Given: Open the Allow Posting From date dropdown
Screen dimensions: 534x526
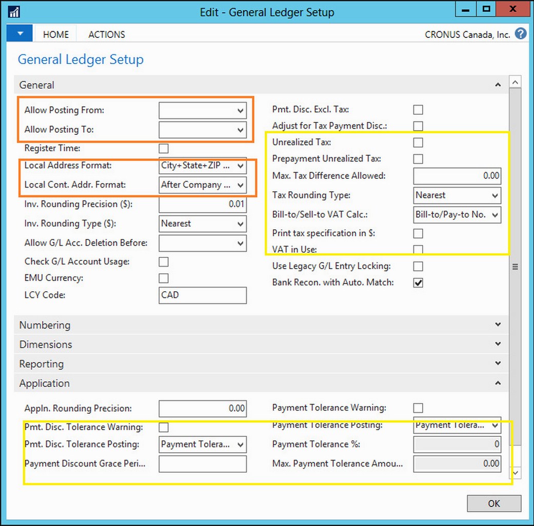Looking at the screenshot, I should click(240, 111).
